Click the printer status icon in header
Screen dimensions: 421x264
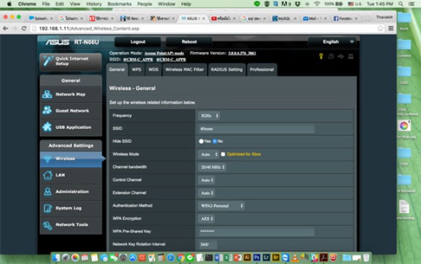(x=350, y=56)
